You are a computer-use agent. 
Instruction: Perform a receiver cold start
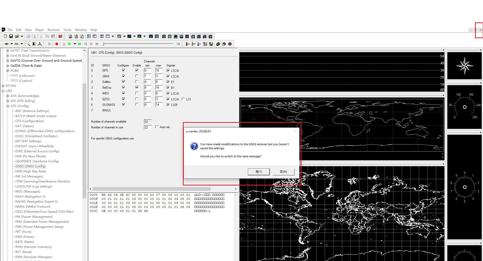(x=198, y=44)
